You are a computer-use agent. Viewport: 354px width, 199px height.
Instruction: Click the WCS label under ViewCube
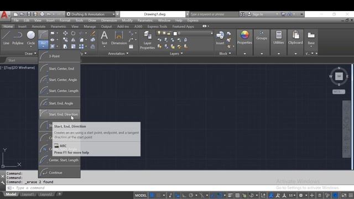click(x=339, y=92)
